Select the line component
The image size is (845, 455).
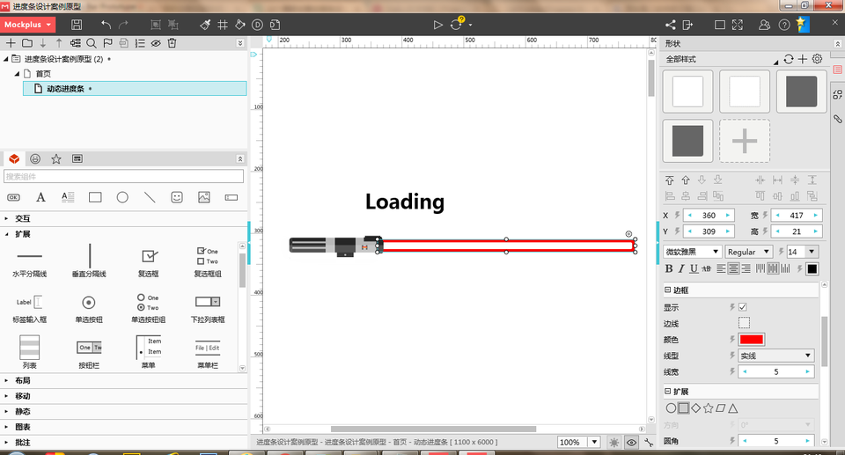150,197
